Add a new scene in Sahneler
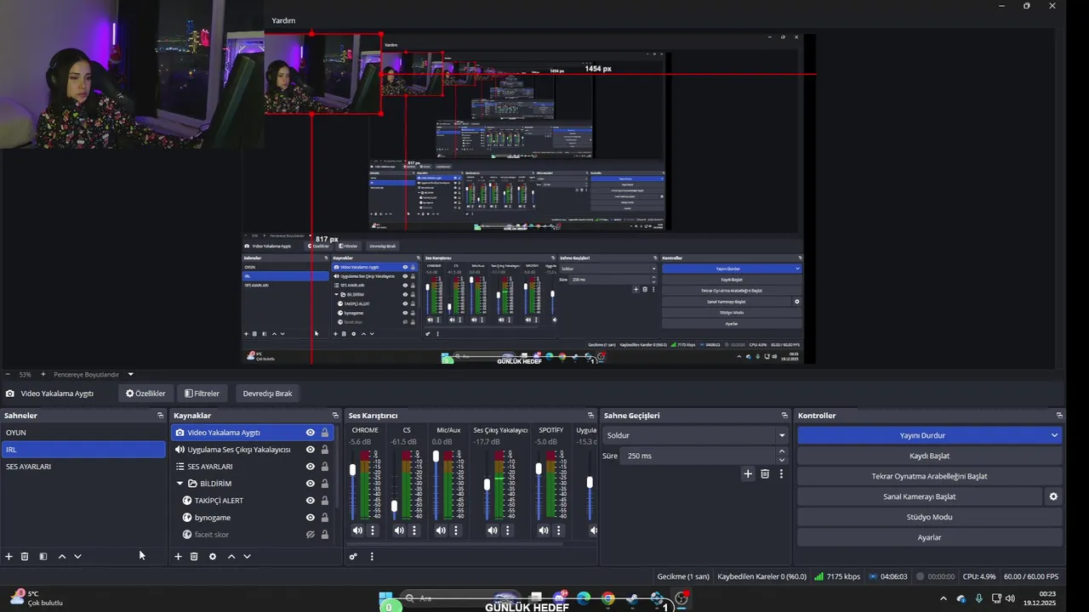 tap(9, 556)
